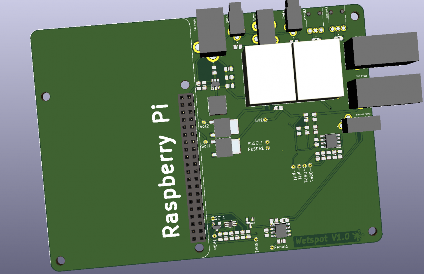This screenshot has width=424, height=274.
Task: Click the "ORP Probe" silkscreen label
Action: pos(361,76)
